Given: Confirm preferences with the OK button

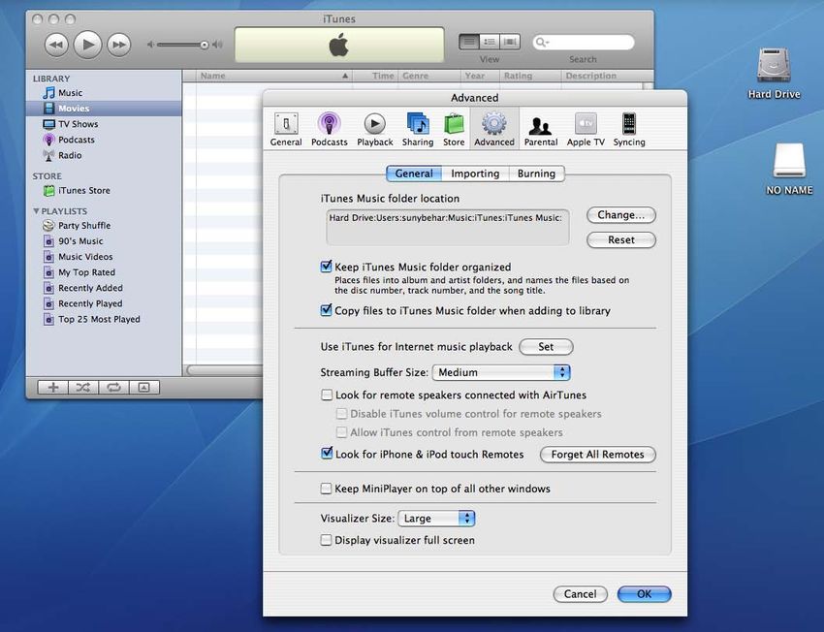Looking at the screenshot, I should tap(645, 594).
